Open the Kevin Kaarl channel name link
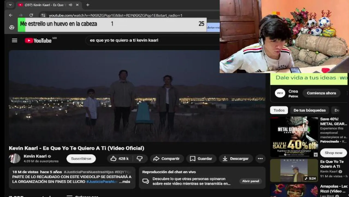This screenshot has height=197, width=349. 35,156
